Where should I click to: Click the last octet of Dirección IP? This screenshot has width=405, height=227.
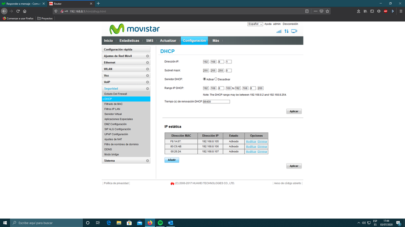click(x=229, y=62)
